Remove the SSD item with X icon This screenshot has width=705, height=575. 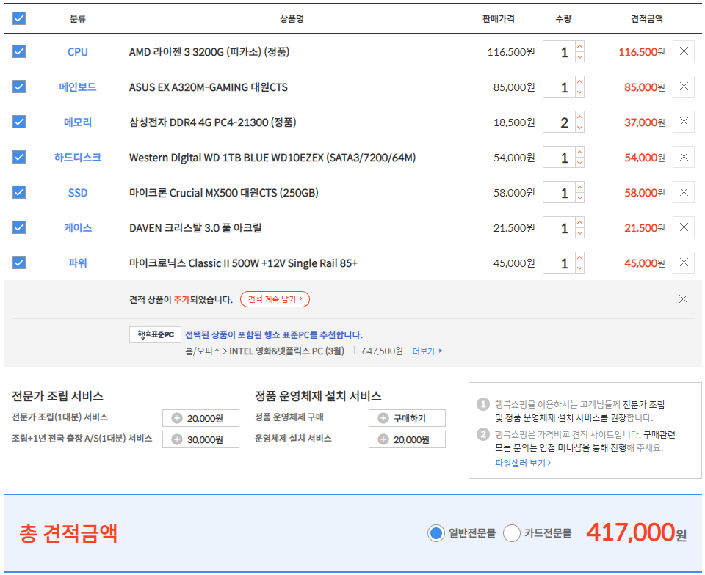click(x=684, y=193)
